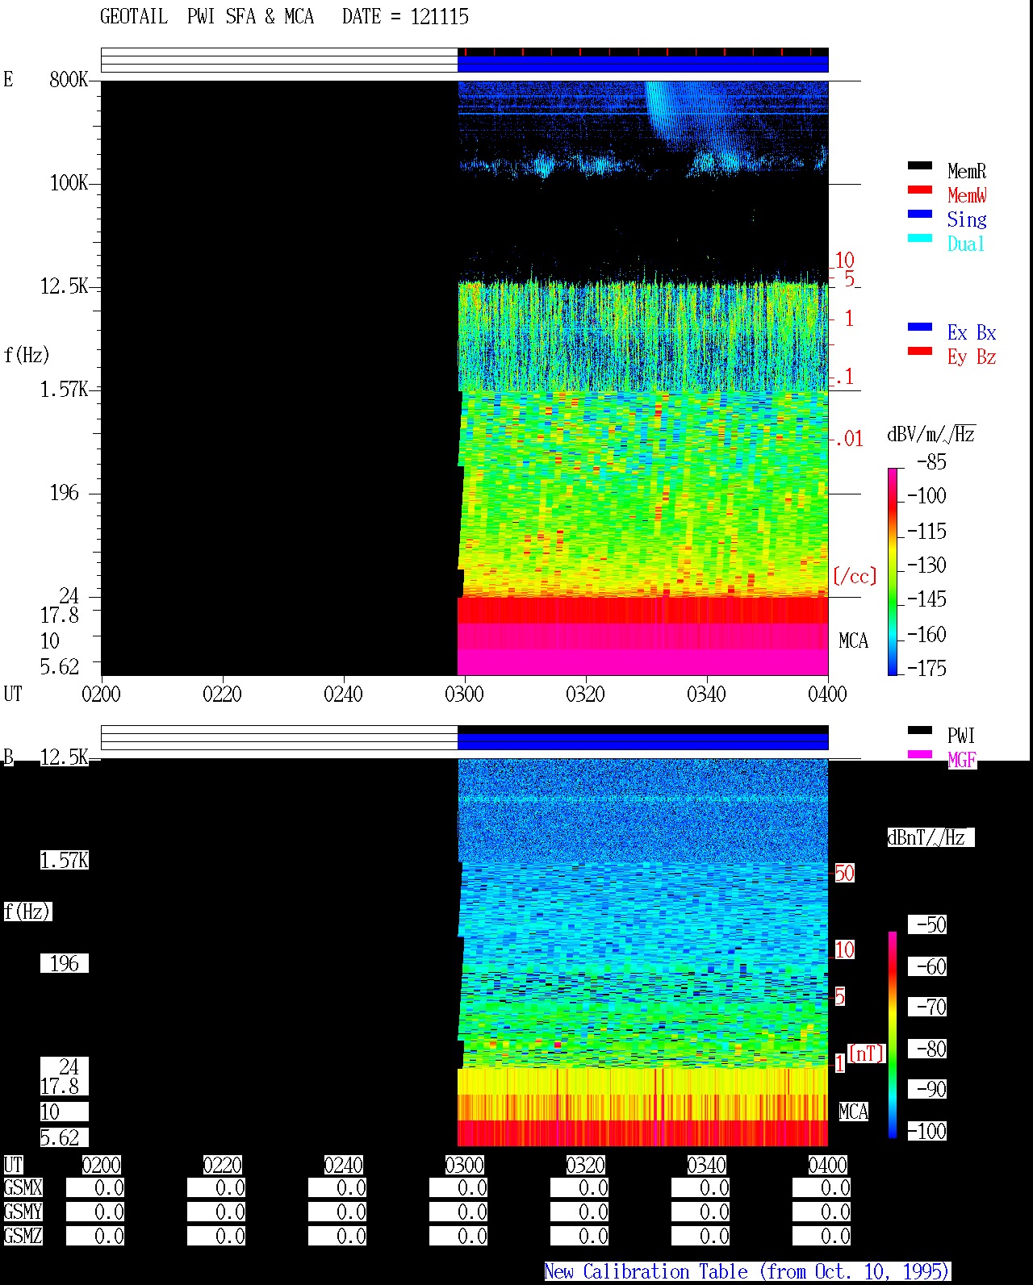Screen dimensions: 1033x1285
Task: Select the red Ey Bz legend swatch
Action: (x=920, y=352)
